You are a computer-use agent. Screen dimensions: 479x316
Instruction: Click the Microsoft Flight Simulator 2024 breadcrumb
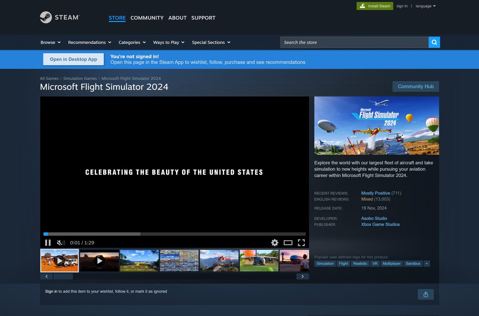click(x=131, y=79)
